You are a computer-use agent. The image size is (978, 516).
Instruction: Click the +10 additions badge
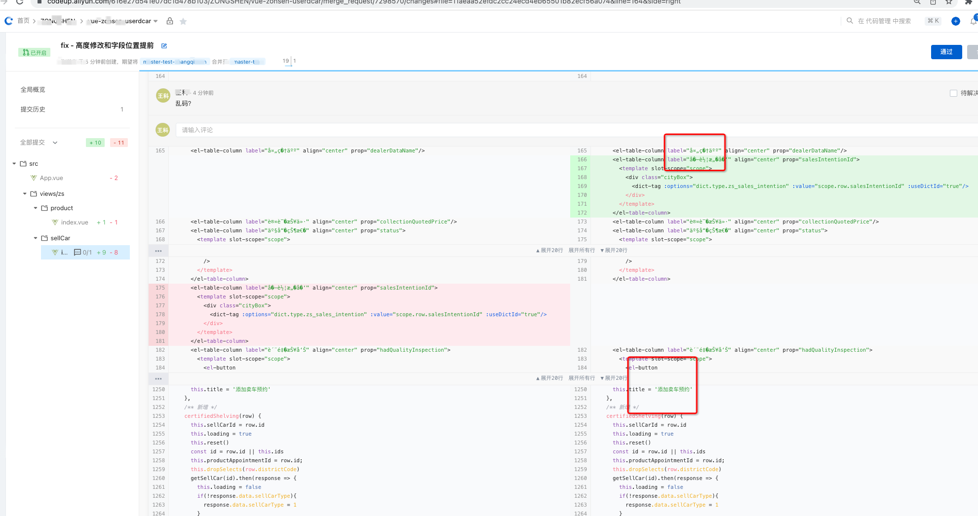(95, 143)
